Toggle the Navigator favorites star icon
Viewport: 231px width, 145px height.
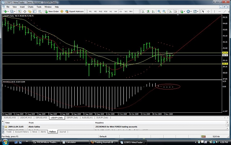[x=30, y=11]
